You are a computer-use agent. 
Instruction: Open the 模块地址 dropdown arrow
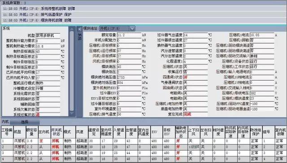coord(132,29)
